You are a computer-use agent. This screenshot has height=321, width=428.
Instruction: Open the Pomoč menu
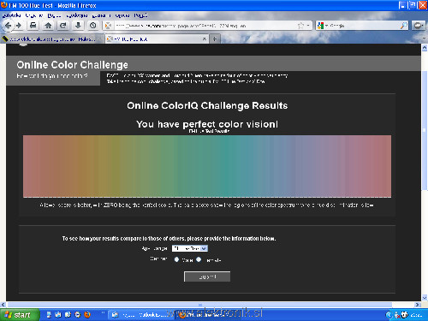(x=140, y=15)
